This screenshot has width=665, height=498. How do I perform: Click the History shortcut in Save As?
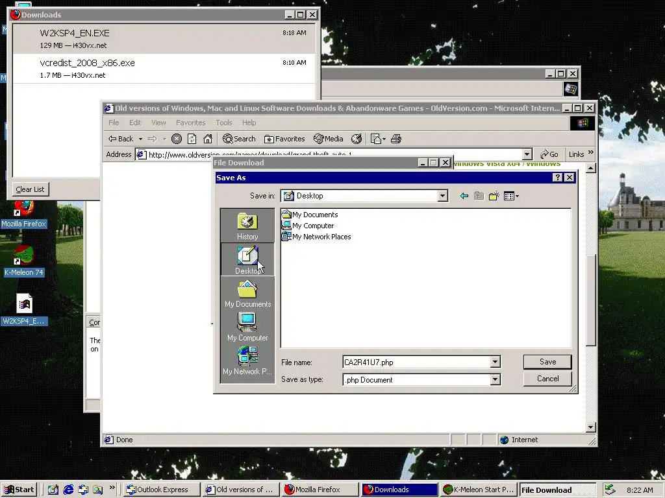coord(247,226)
